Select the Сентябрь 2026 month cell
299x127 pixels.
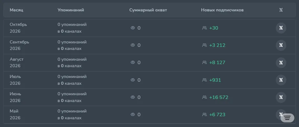[x=19, y=45]
